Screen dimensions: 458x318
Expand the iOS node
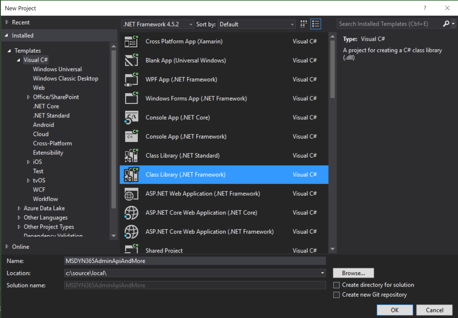point(28,162)
